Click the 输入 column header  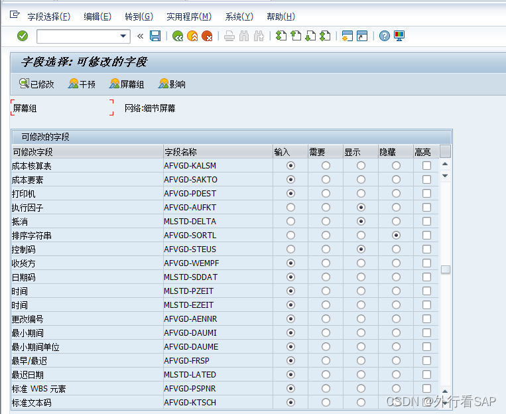[290, 152]
